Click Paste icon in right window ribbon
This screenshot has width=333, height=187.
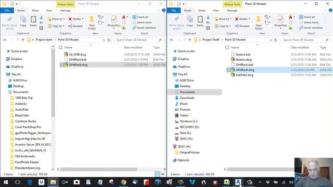(200, 21)
